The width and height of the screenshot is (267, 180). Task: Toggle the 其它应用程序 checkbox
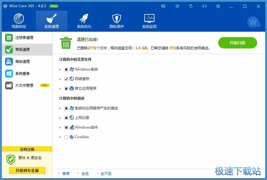tap(66, 89)
